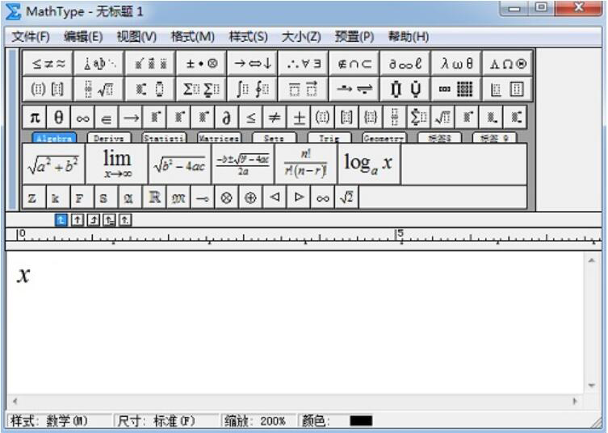Insert the square root of a²+b² expression

click(x=53, y=164)
